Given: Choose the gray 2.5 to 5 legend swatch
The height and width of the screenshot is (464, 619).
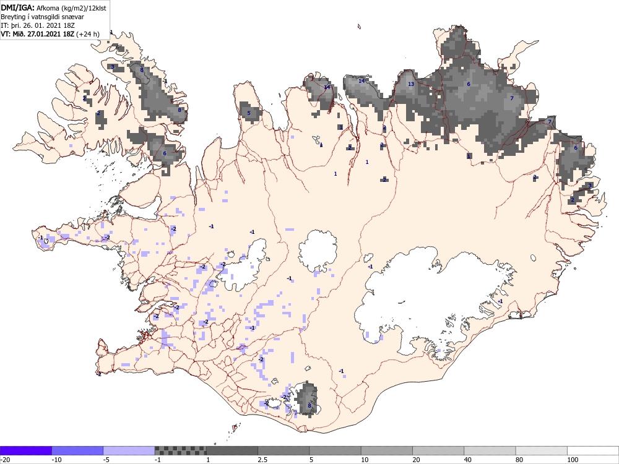Looking at the screenshot, I should (x=284, y=450).
